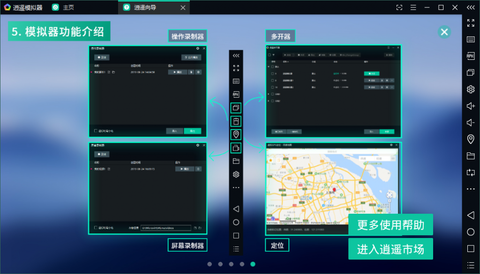Open the shared folder icon in right sidebar

pos(471,156)
